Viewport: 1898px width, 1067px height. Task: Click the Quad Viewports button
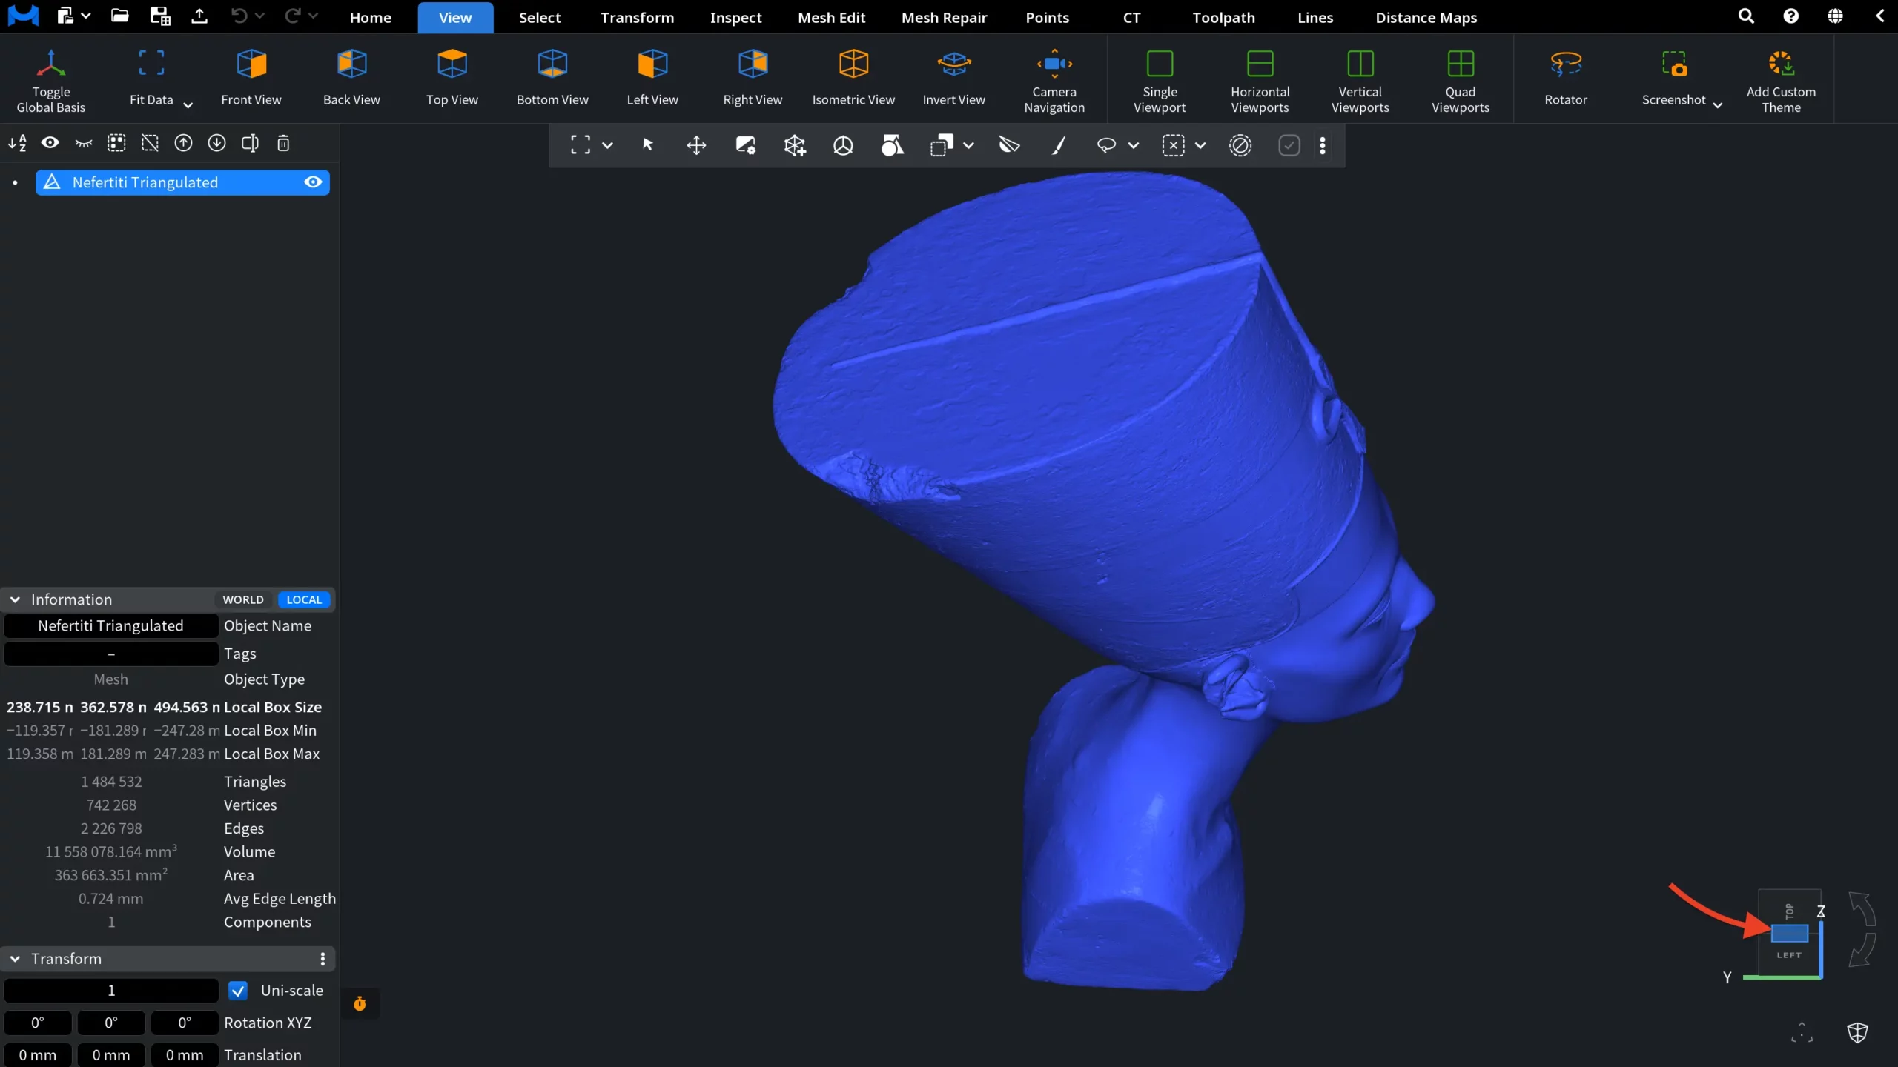click(x=1461, y=79)
